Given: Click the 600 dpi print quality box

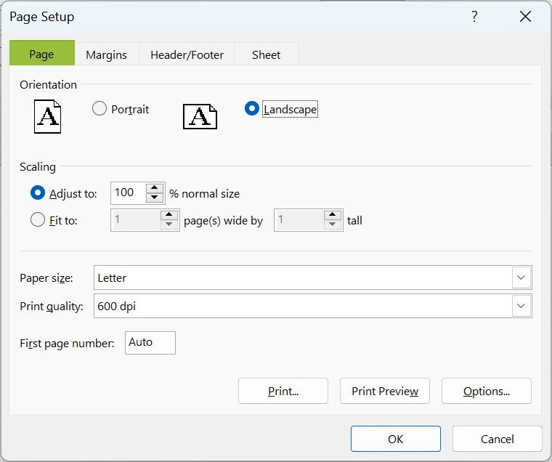Looking at the screenshot, I should (x=312, y=306).
